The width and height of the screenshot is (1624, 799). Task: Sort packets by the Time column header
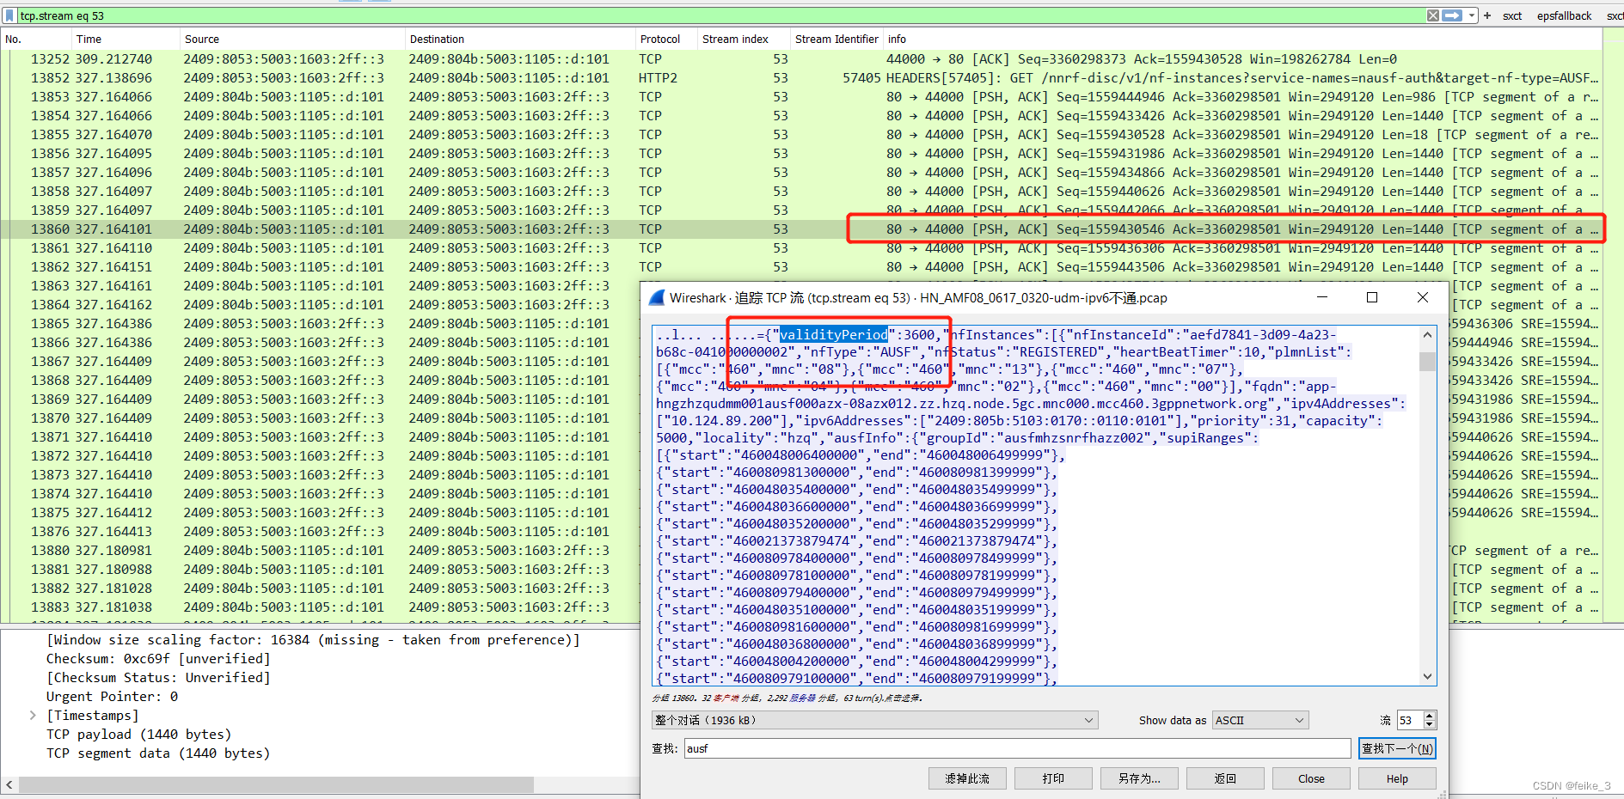(x=125, y=39)
